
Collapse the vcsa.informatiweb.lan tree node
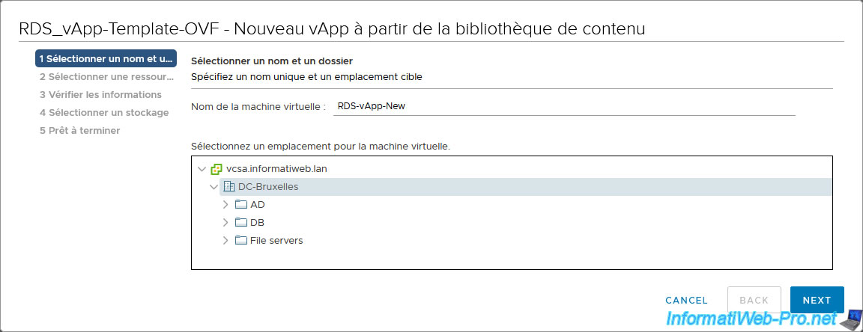pyautogui.click(x=202, y=169)
